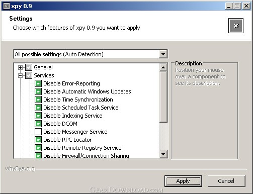Collapse the Services tree node
Screen dimensions: 253x194
(20, 75)
